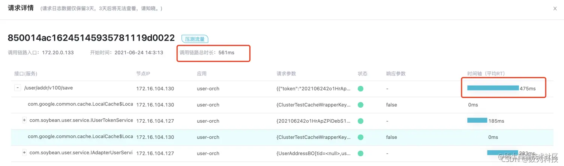Click the 475ms average RT value
564x166 pixels.
[528, 89]
